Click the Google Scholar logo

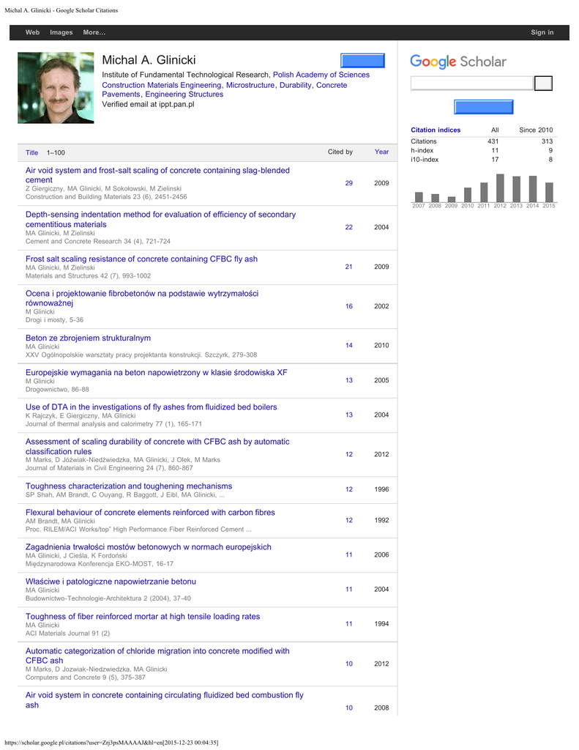click(x=457, y=62)
